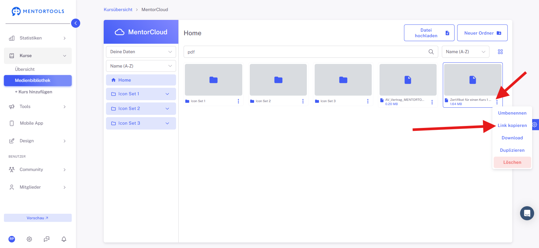Click the MentorCloud breadcrumb

[155, 10]
